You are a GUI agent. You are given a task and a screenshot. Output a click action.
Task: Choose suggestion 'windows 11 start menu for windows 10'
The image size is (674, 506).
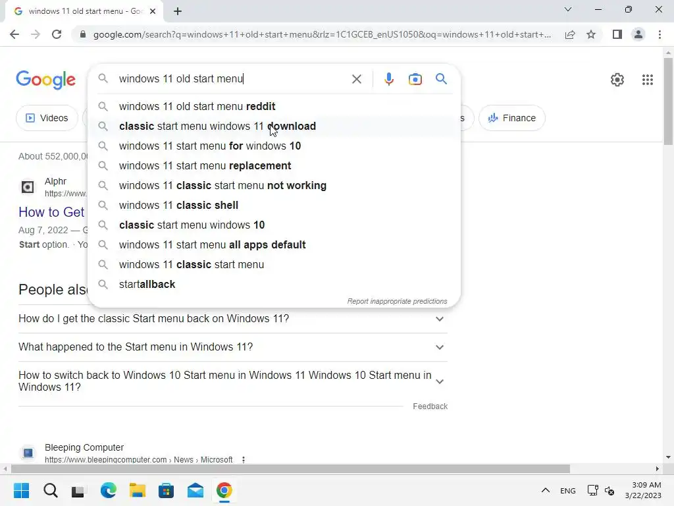tap(274, 146)
